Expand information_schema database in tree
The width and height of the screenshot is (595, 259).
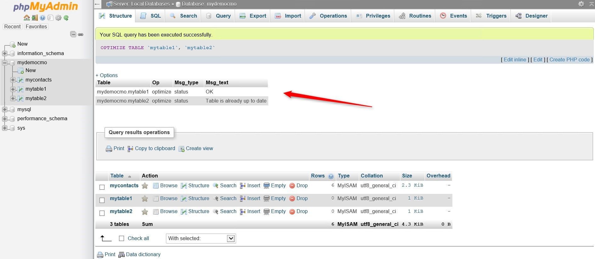pyautogui.click(x=5, y=53)
